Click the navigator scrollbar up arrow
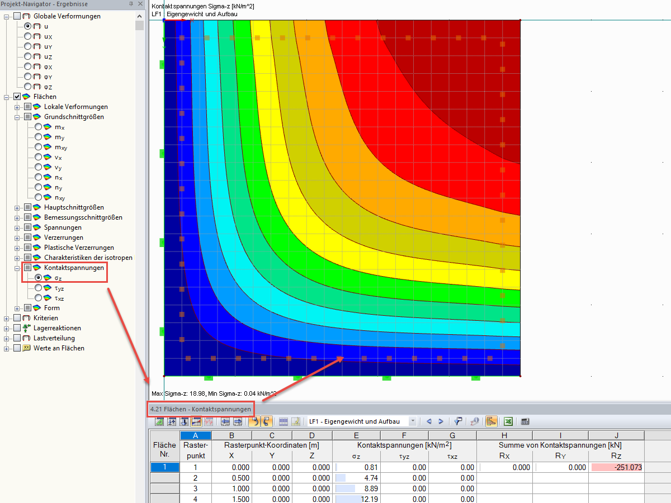Image resolution: width=671 pixels, height=503 pixels. tap(140, 16)
